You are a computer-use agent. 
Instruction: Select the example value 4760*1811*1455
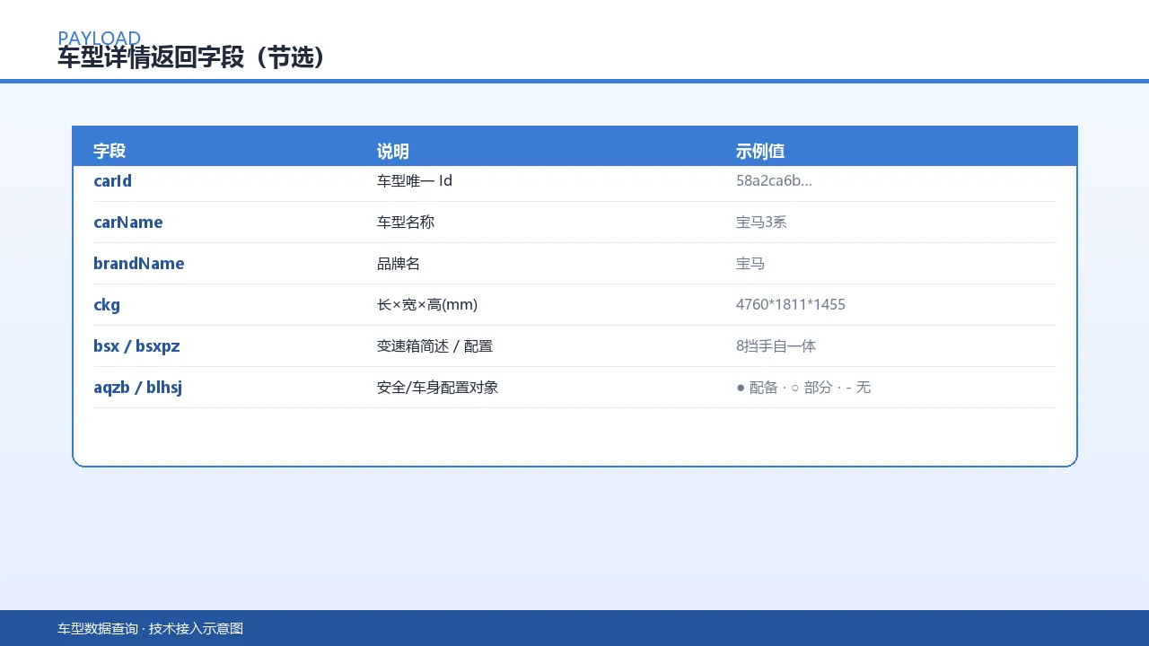(791, 305)
